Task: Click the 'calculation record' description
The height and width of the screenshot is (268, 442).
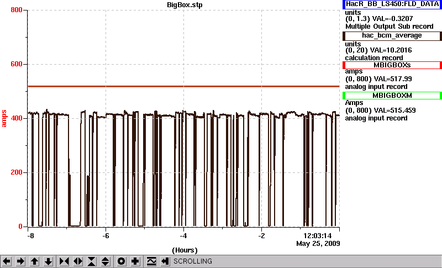Action: coord(374,58)
